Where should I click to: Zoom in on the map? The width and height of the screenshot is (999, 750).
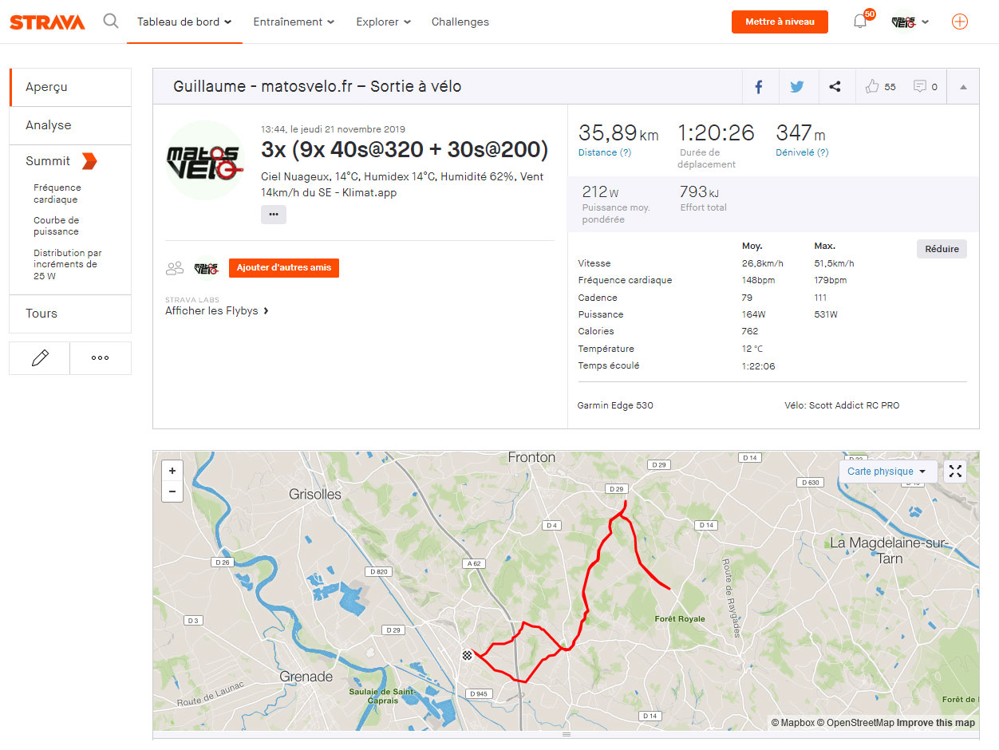172,471
